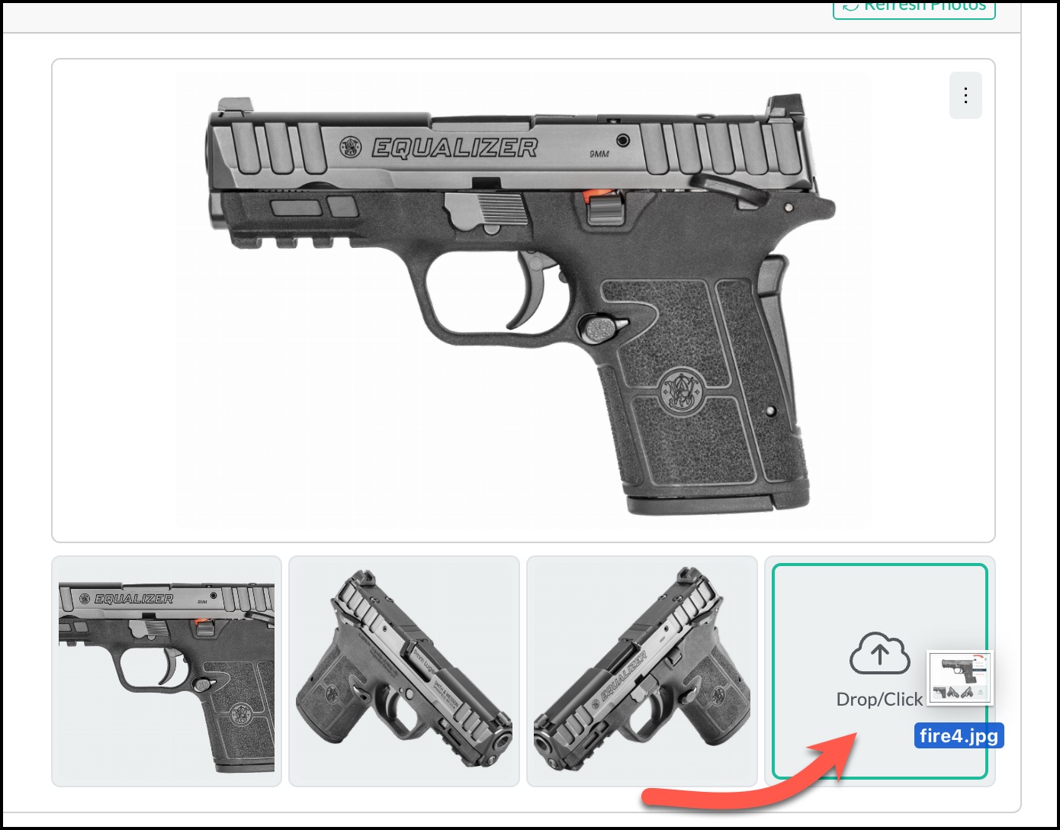Image resolution: width=1060 pixels, height=830 pixels.
Task: Click the EQUALIZER slide text in main photo
Action: pyautogui.click(x=455, y=148)
